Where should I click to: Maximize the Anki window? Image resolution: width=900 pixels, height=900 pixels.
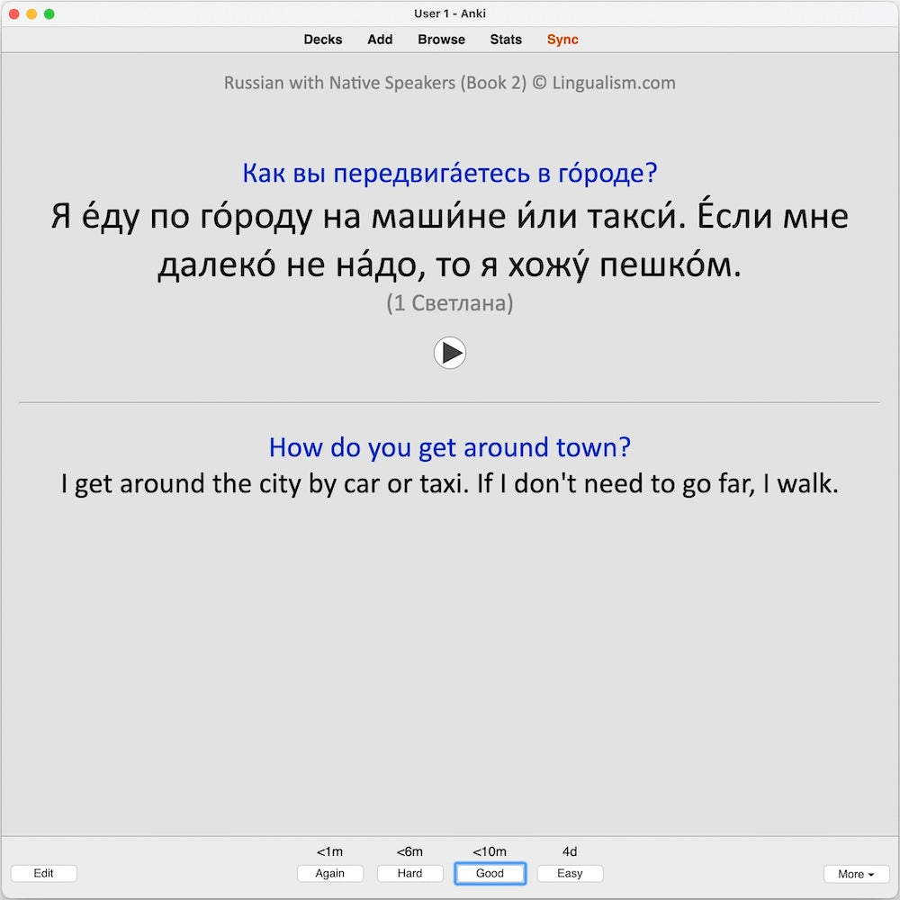tap(49, 13)
